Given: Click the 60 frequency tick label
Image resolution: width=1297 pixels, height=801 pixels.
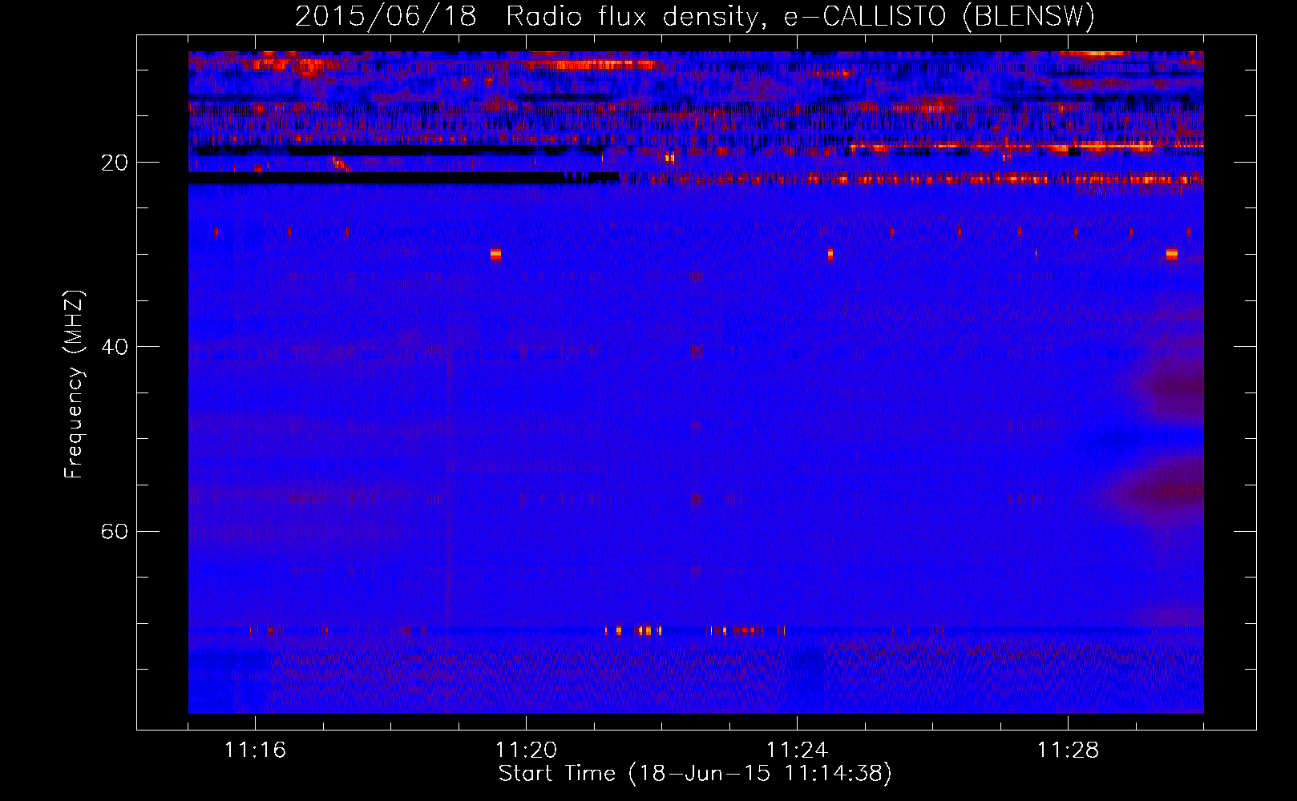Looking at the screenshot, I should (x=115, y=532).
